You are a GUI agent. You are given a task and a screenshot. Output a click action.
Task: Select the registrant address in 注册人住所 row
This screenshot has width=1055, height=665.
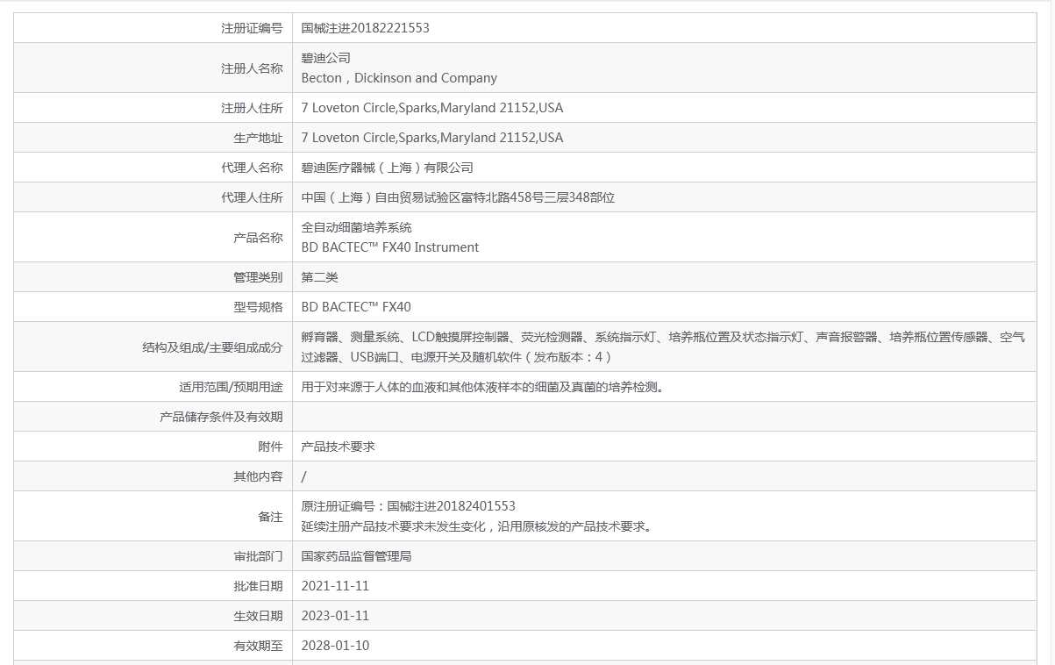click(432, 108)
